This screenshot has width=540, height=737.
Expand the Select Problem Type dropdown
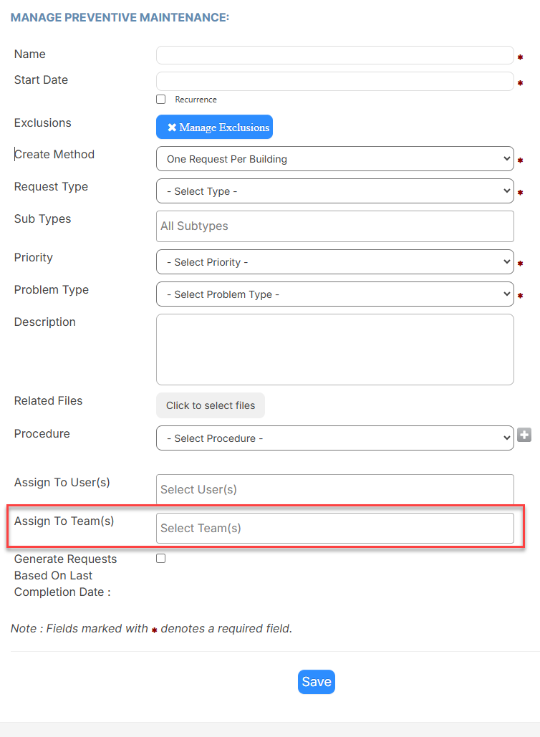[x=334, y=294]
